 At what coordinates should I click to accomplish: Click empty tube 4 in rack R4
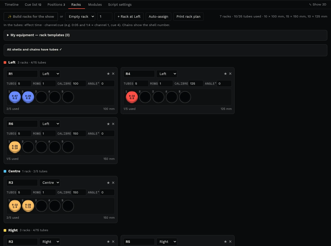[172, 97]
